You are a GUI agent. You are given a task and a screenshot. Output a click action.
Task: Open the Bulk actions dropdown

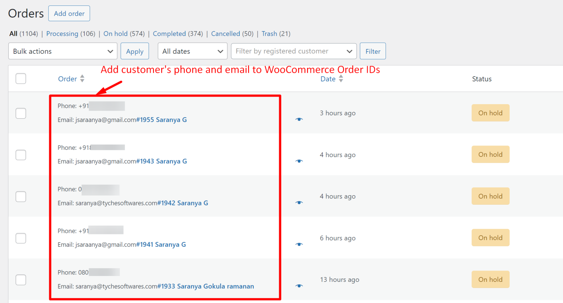[x=62, y=51]
